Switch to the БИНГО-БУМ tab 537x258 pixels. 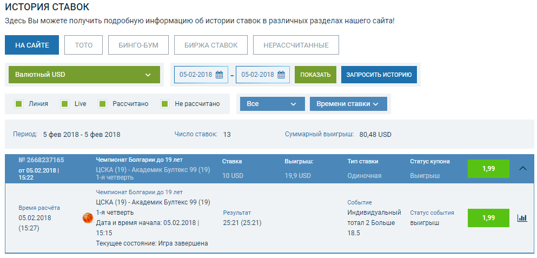[138, 45]
